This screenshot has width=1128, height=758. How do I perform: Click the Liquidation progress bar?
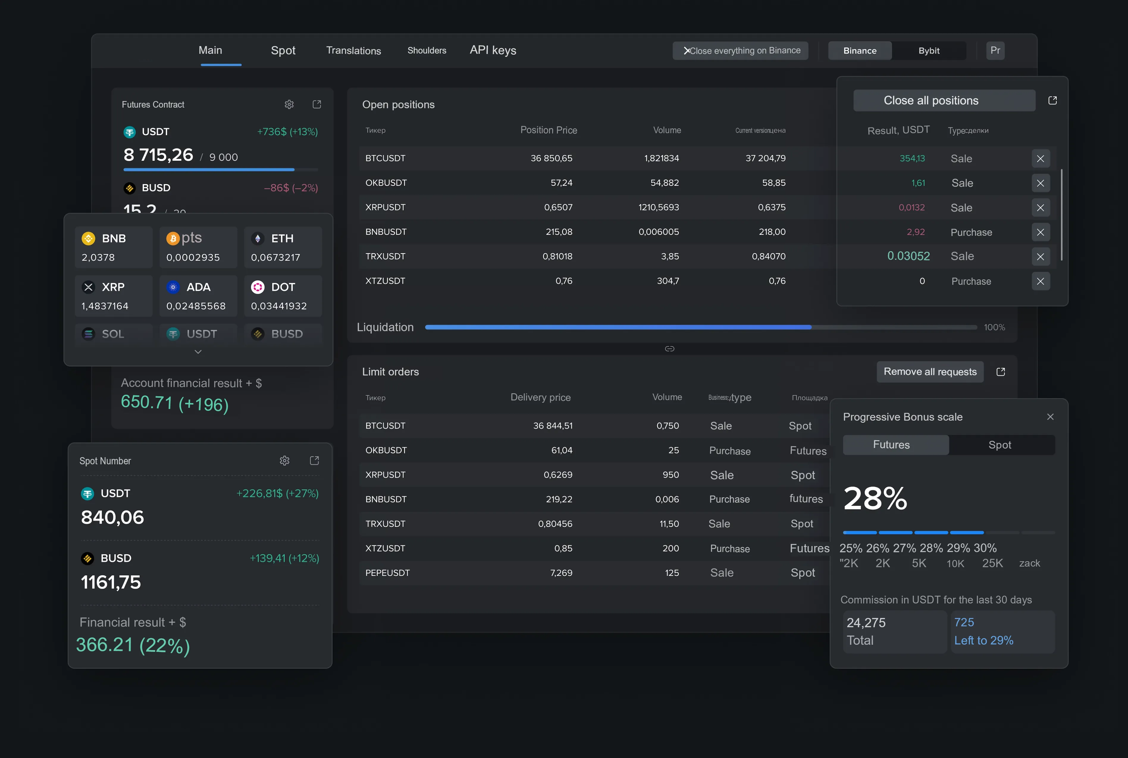[x=701, y=327]
